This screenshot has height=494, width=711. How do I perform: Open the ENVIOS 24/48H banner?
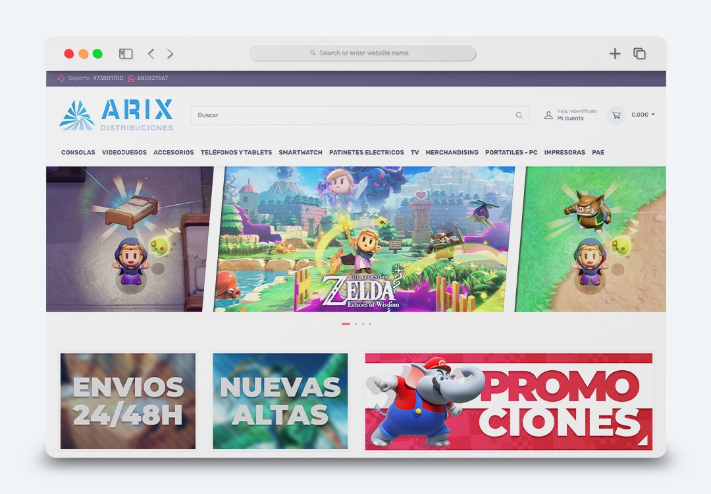click(128, 401)
